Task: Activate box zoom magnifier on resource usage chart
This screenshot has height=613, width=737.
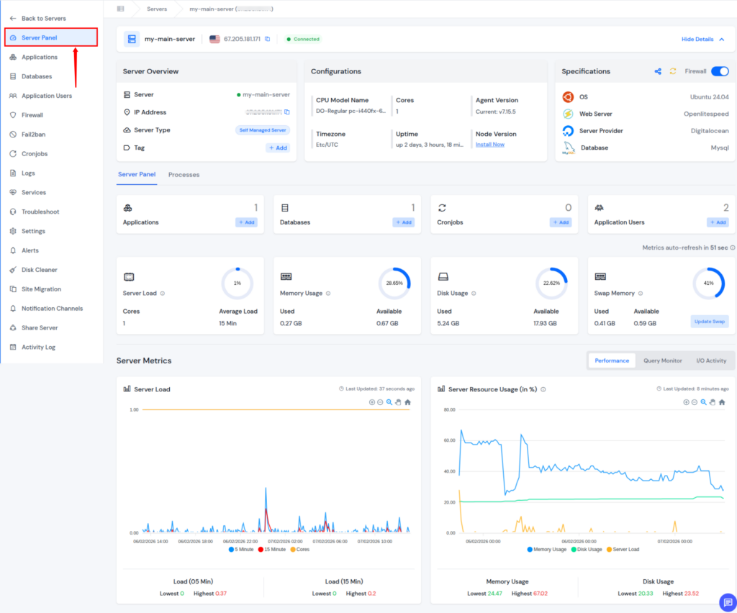Action: pos(703,401)
